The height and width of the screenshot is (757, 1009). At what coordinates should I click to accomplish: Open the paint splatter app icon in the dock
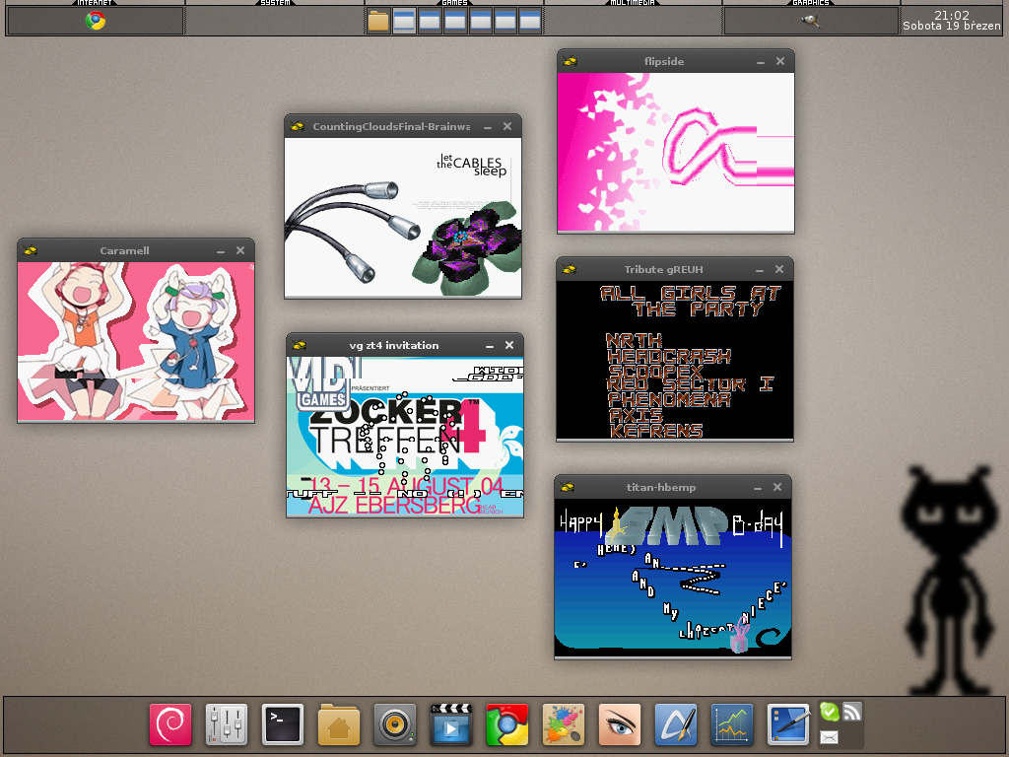[564, 724]
